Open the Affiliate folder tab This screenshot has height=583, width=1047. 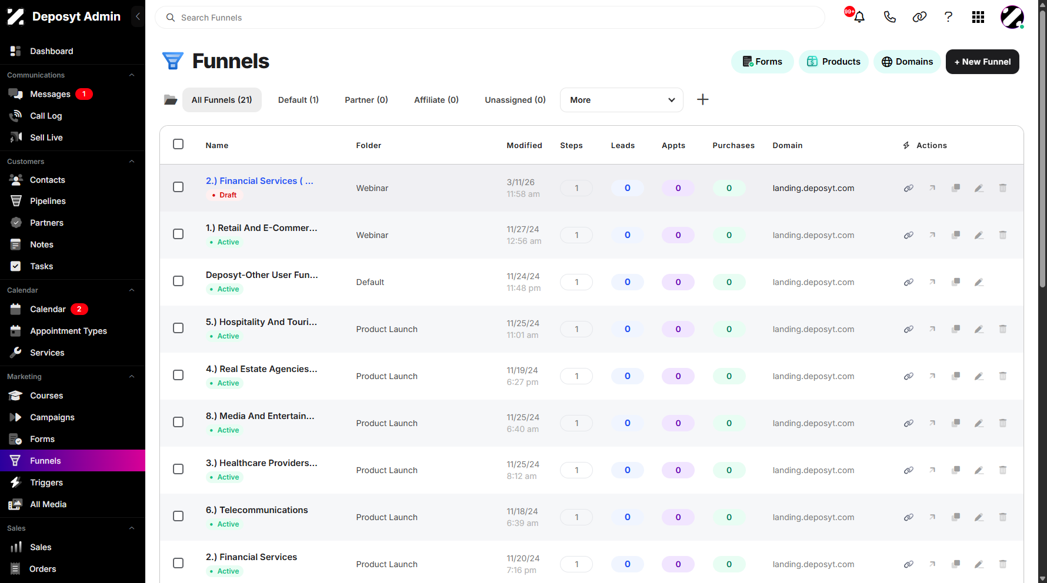pos(436,100)
